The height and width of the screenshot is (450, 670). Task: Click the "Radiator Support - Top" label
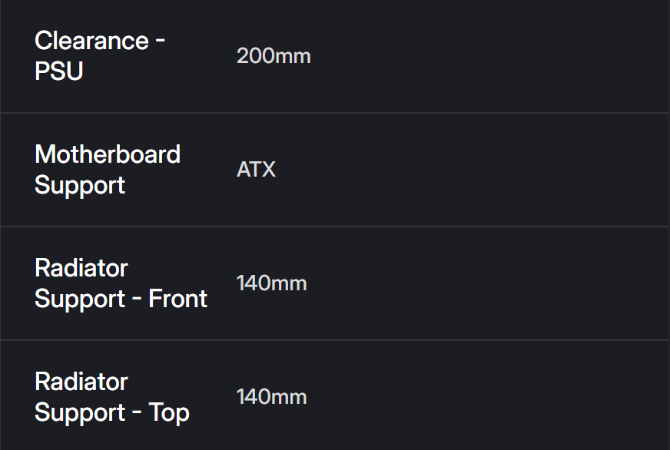point(111,397)
